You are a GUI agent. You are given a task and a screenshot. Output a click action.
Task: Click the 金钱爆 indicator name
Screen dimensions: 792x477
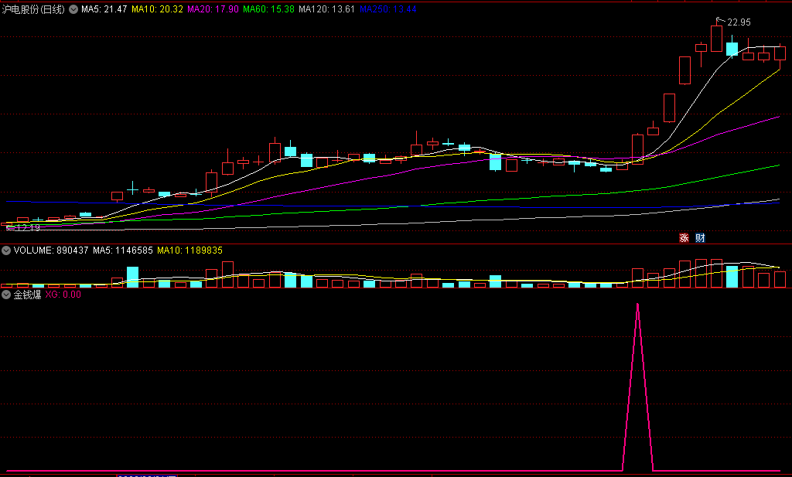[x=27, y=295]
